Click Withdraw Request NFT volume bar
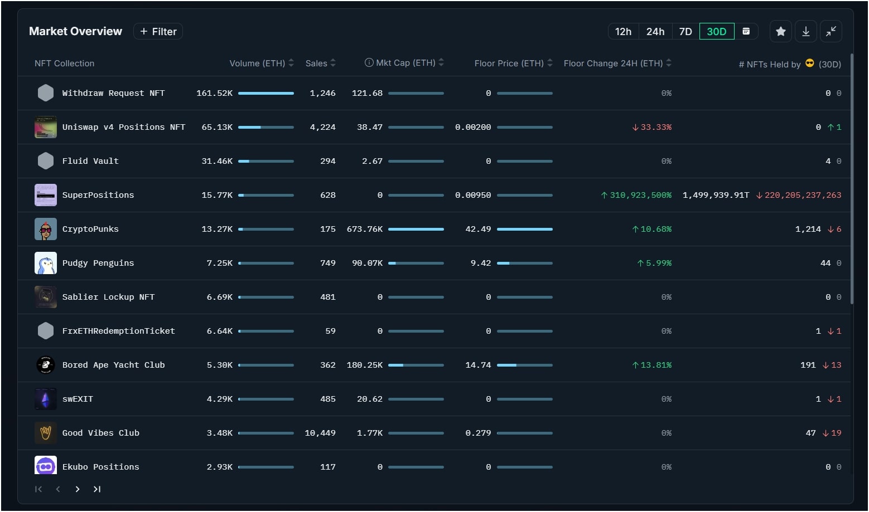The image size is (869, 512). pyautogui.click(x=266, y=93)
